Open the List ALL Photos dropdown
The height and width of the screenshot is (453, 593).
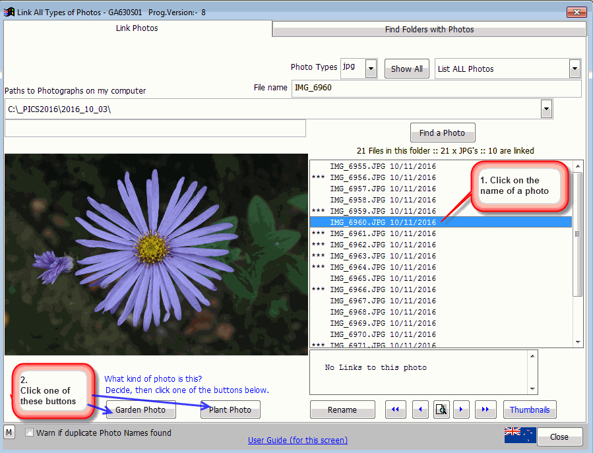pos(575,69)
